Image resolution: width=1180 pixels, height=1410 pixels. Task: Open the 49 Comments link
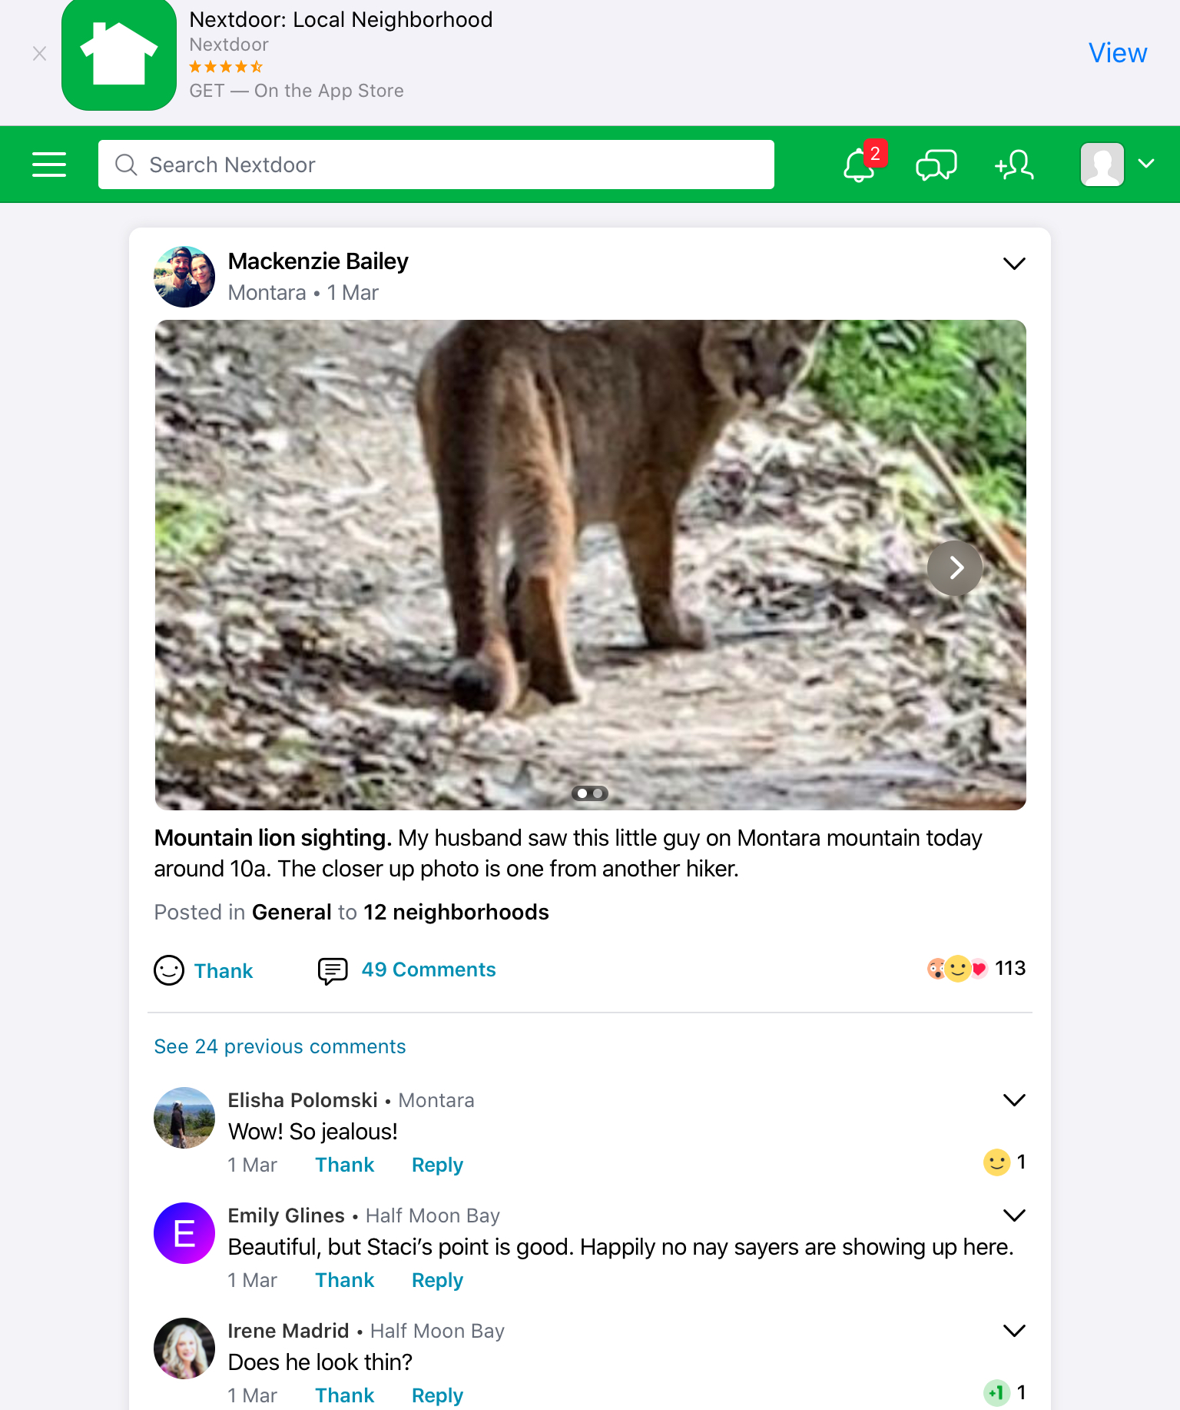[428, 969]
